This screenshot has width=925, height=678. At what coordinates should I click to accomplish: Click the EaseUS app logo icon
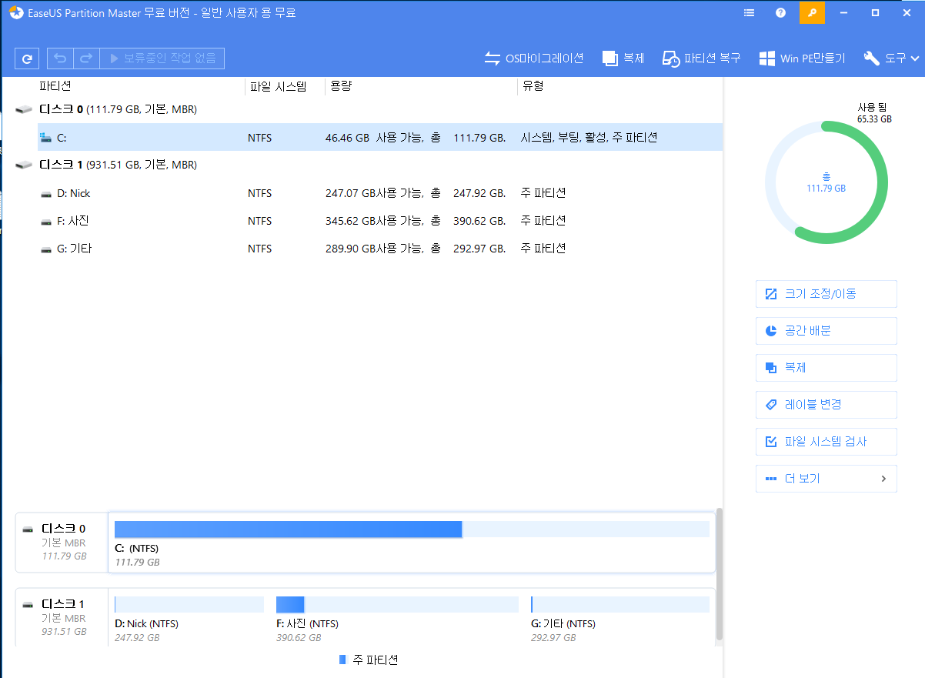pyautogui.click(x=16, y=13)
